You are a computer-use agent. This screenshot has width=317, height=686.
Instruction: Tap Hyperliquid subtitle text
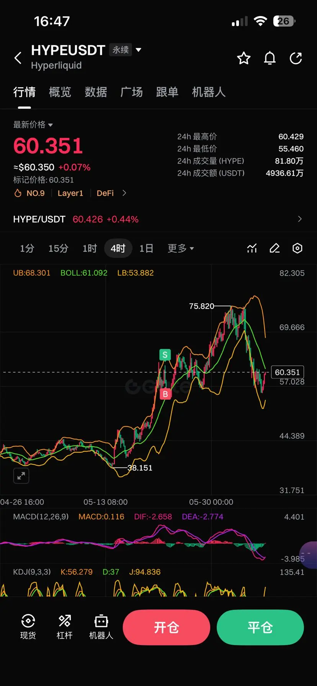click(56, 65)
